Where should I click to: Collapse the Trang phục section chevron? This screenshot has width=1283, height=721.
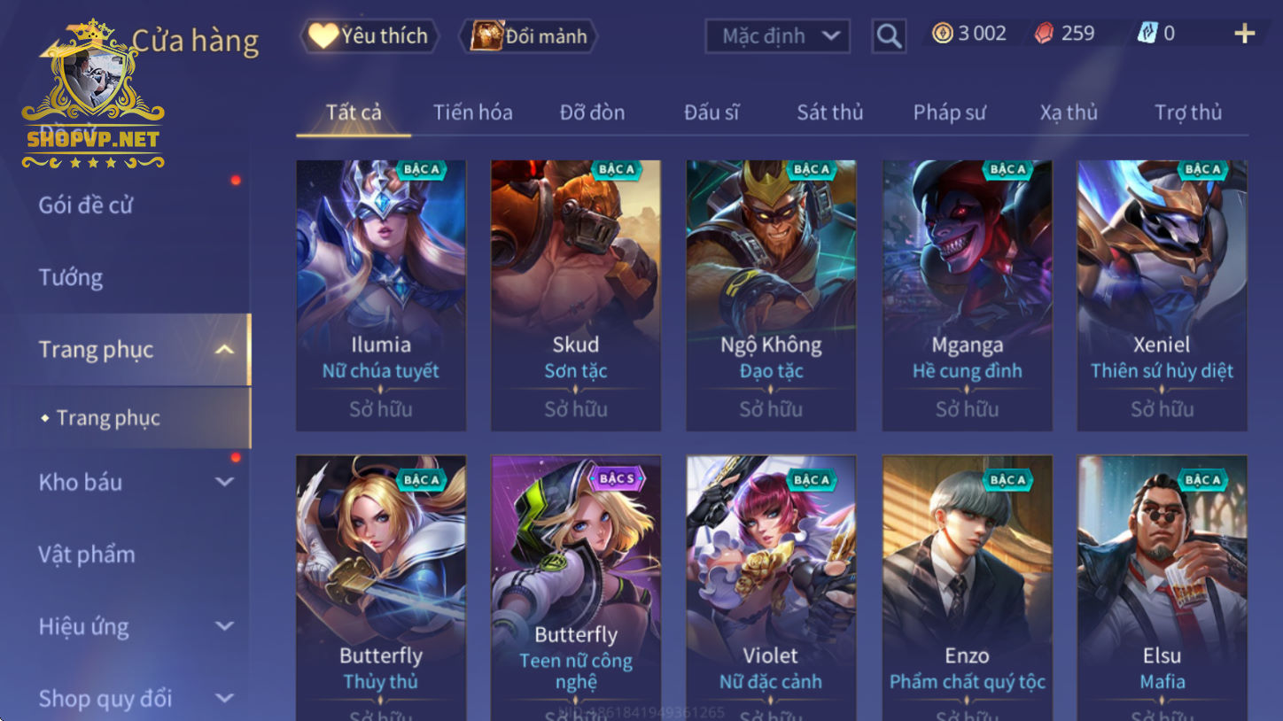[x=225, y=350]
